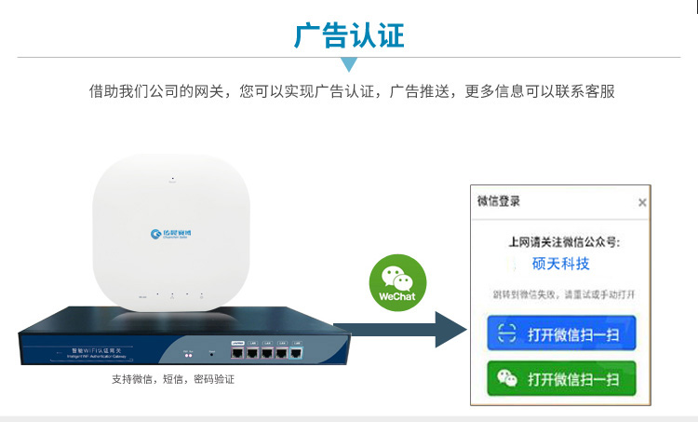
Task: Click WeChat bubbles icon on green button
Action: coord(506,378)
